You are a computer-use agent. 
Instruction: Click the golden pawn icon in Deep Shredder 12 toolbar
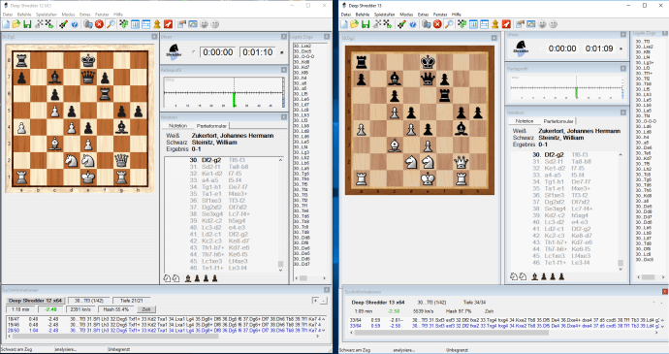tap(157, 24)
